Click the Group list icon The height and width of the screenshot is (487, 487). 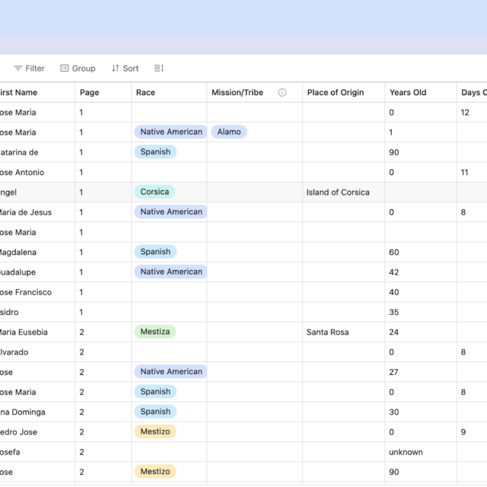tap(64, 68)
